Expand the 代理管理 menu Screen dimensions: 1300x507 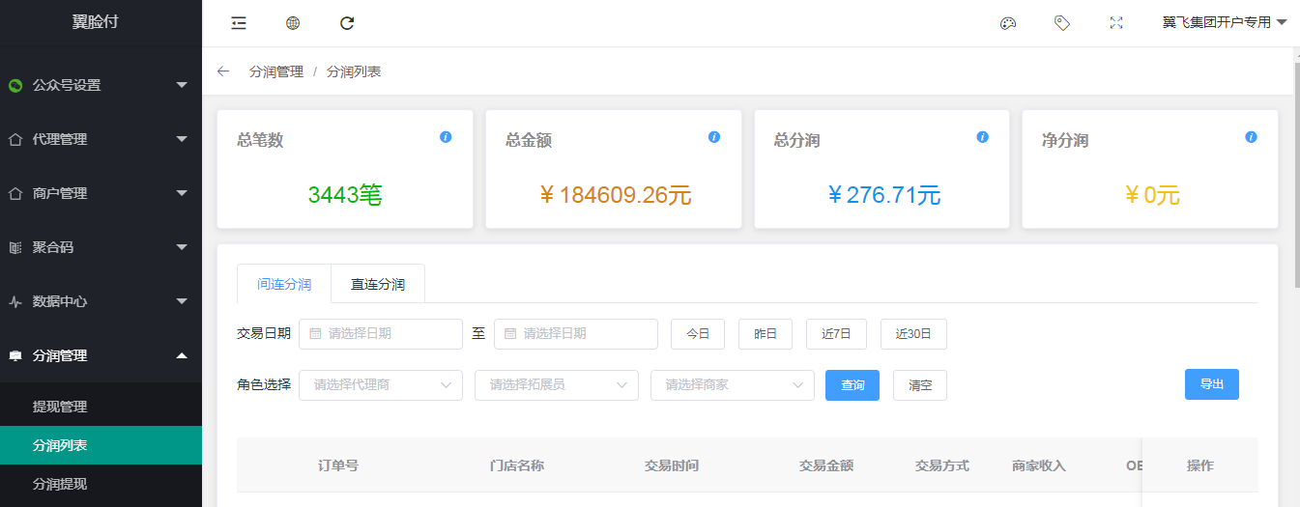[x=182, y=139]
